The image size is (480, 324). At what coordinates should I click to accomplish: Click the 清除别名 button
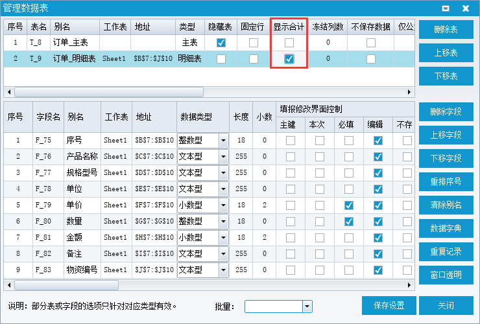pyautogui.click(x=446, y=205)
